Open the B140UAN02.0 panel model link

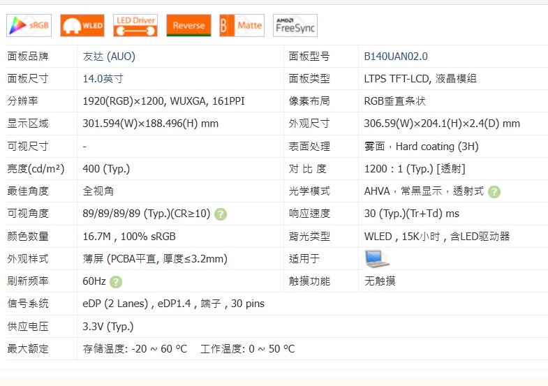click(396, 57)
